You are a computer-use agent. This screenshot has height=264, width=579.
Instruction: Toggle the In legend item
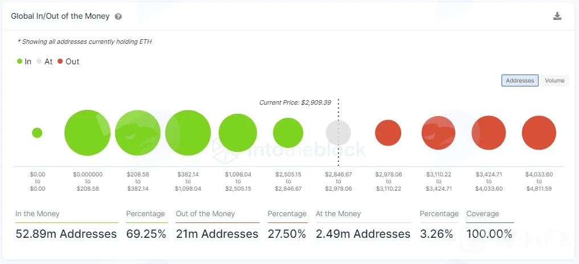[25, 61]
